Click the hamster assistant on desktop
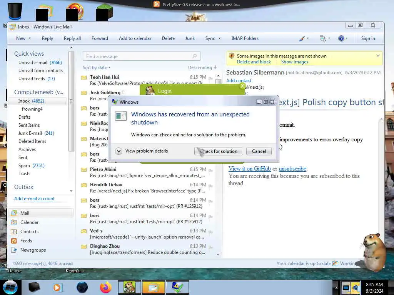This screenshot has height=295, width=394. pos(374,252)
